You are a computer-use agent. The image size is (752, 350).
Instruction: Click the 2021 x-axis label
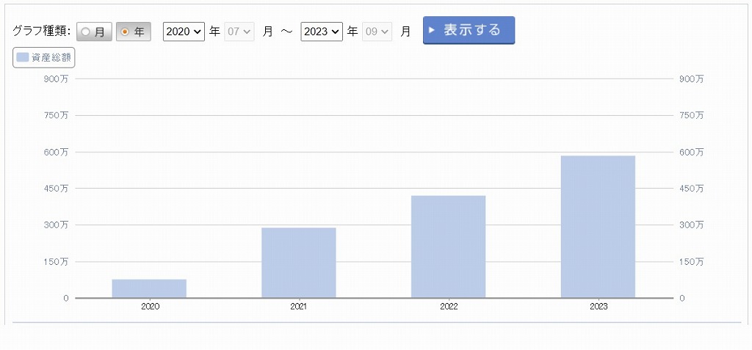coord(299,307)
